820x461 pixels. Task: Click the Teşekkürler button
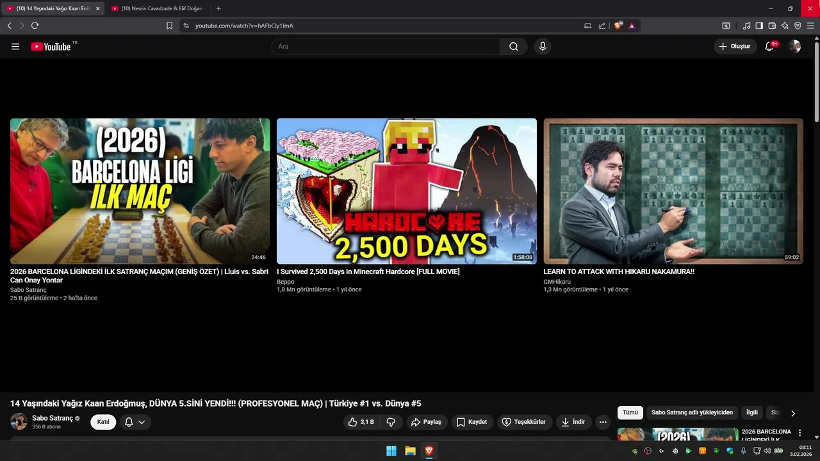[x=524, y=422]
